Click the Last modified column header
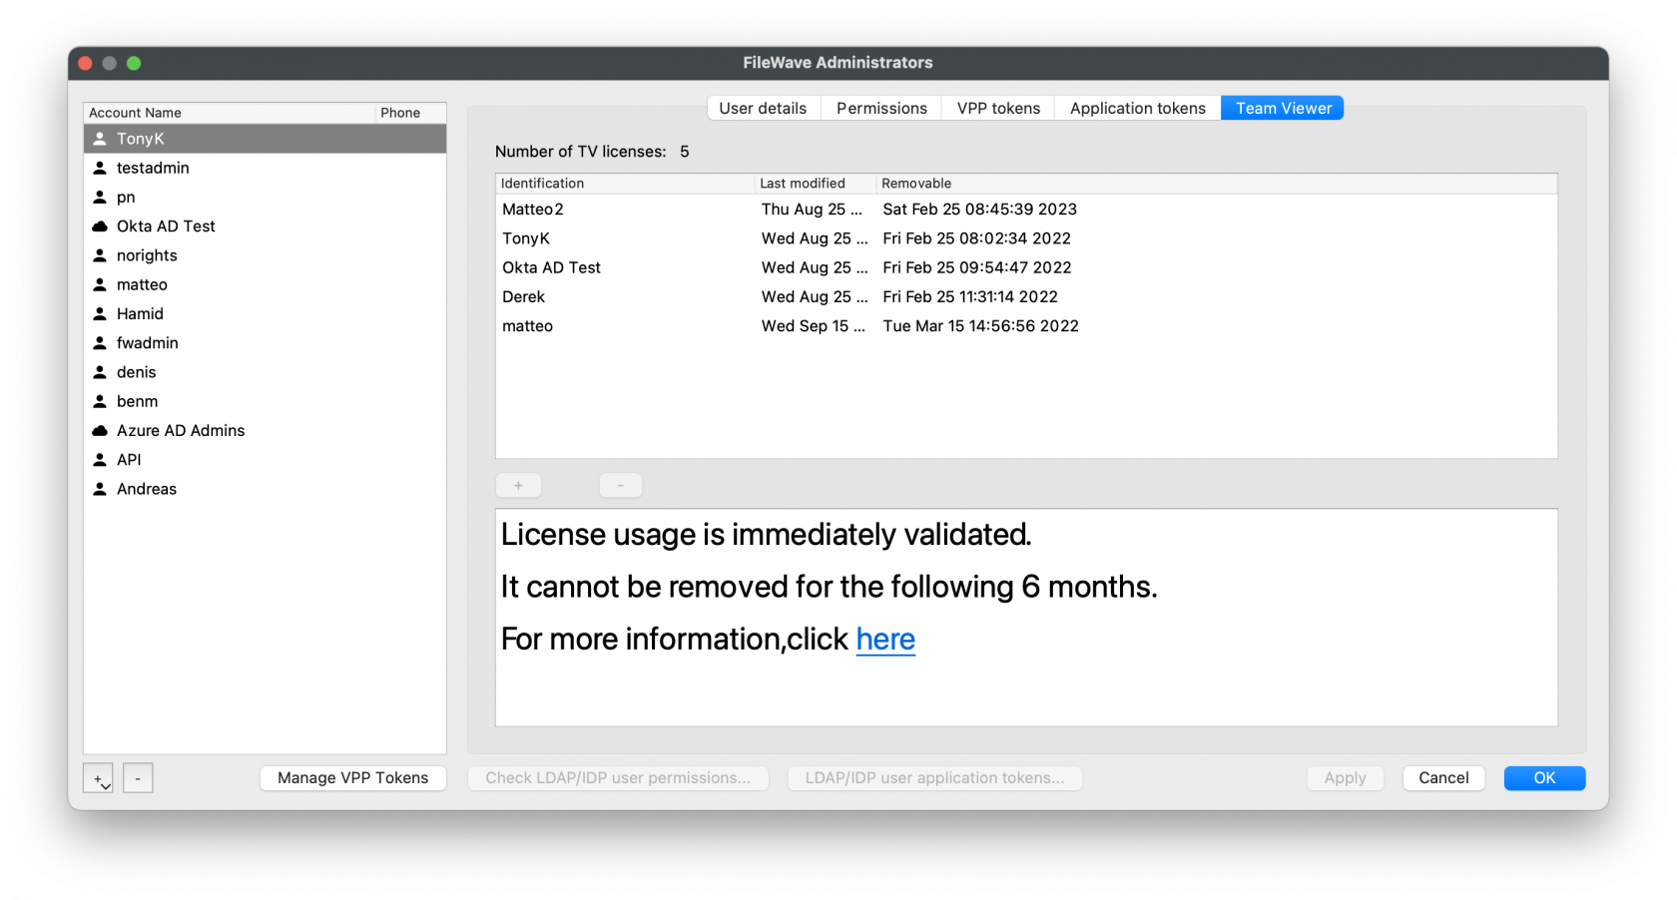The width and height of the screenshot is (1677, 900). coord(816,184)
